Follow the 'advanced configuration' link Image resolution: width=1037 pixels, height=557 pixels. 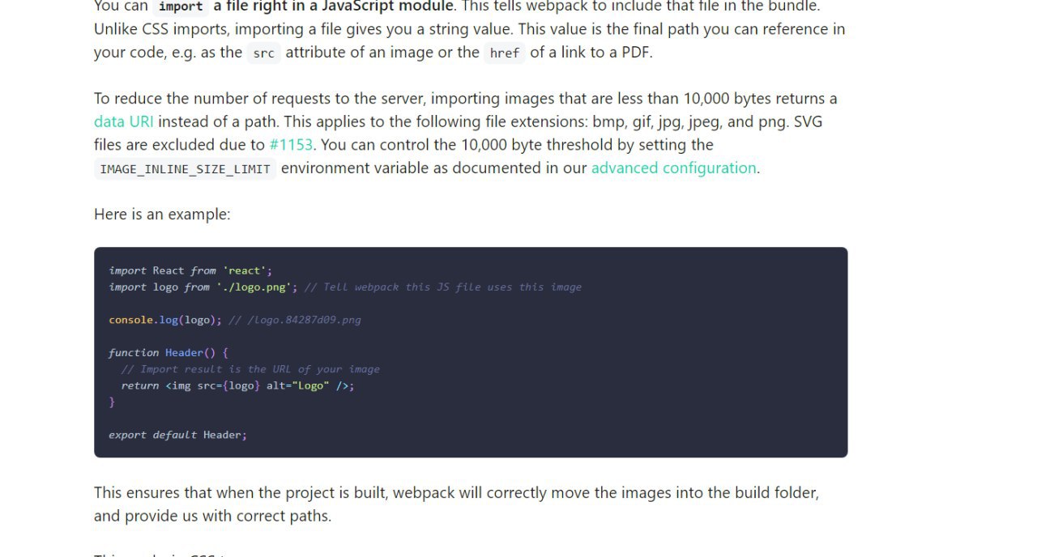pos(673,168)
